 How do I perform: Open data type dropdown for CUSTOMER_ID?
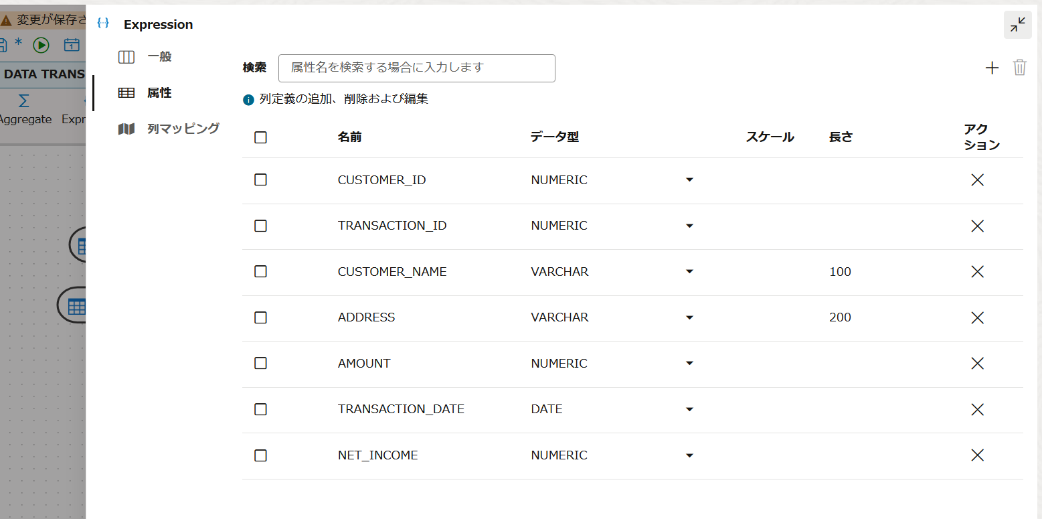[x=689, y=180]
